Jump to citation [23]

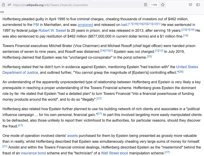[184, 30]
